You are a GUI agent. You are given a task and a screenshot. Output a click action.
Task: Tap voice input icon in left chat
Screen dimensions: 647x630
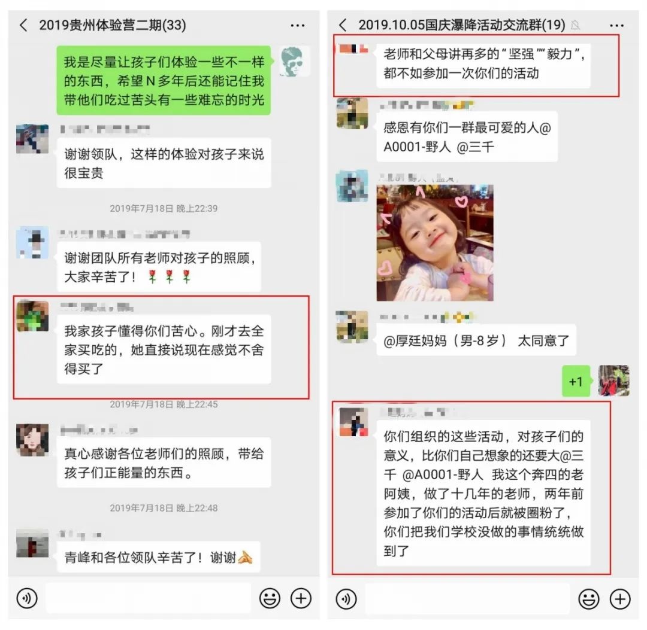click(x=27, y=598)
